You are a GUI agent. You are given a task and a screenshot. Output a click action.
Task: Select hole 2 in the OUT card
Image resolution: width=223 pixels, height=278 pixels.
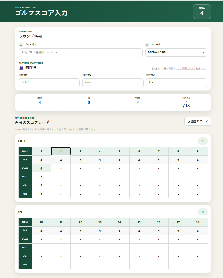point(61,151)
